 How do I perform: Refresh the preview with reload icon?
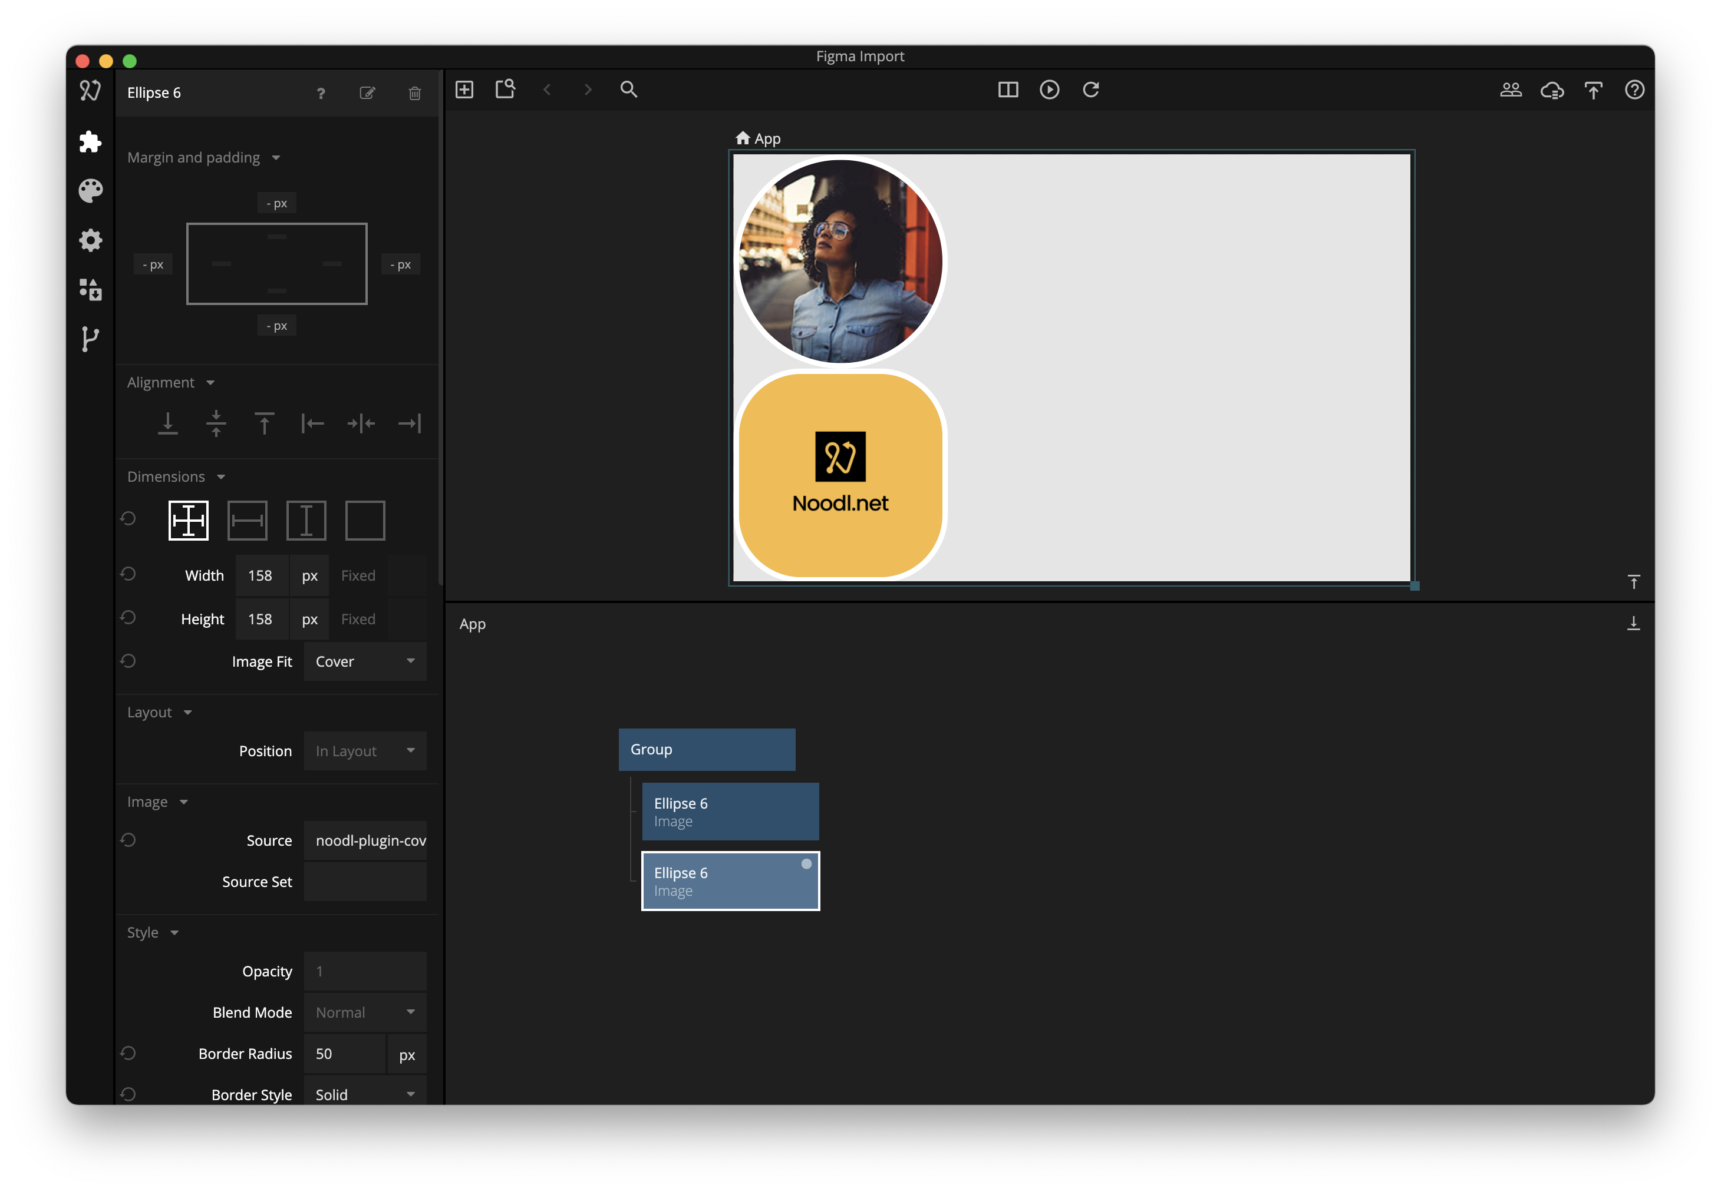tap(1091, 90)
